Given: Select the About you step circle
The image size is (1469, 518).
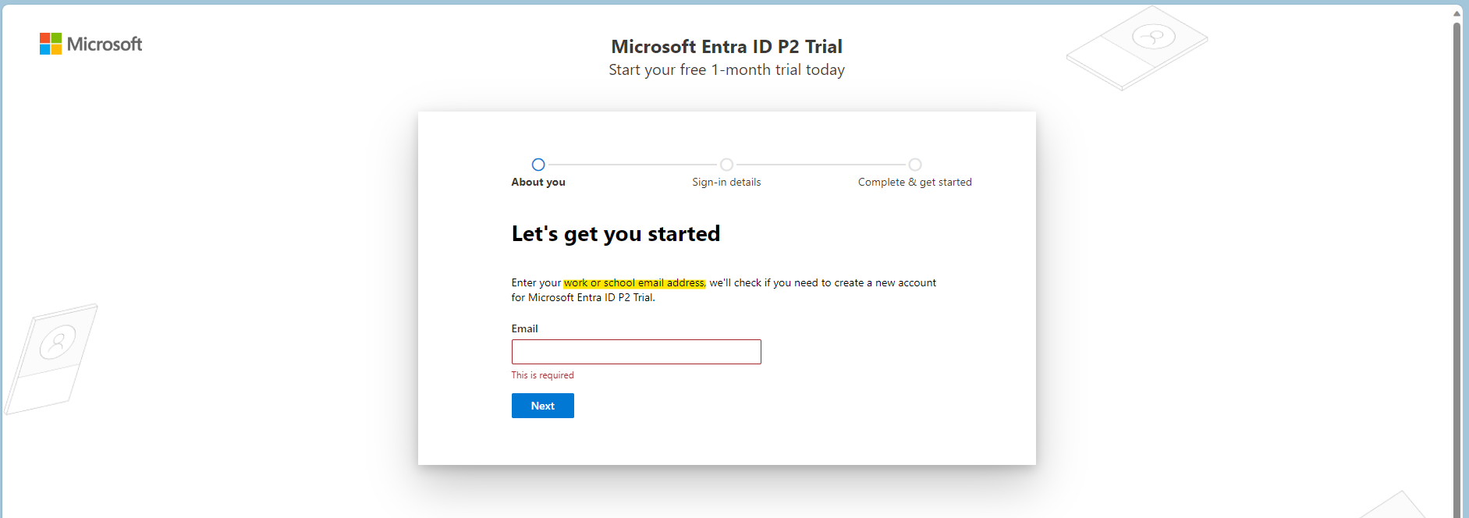Looking at the screenshot, I should (x=538, y=165).
